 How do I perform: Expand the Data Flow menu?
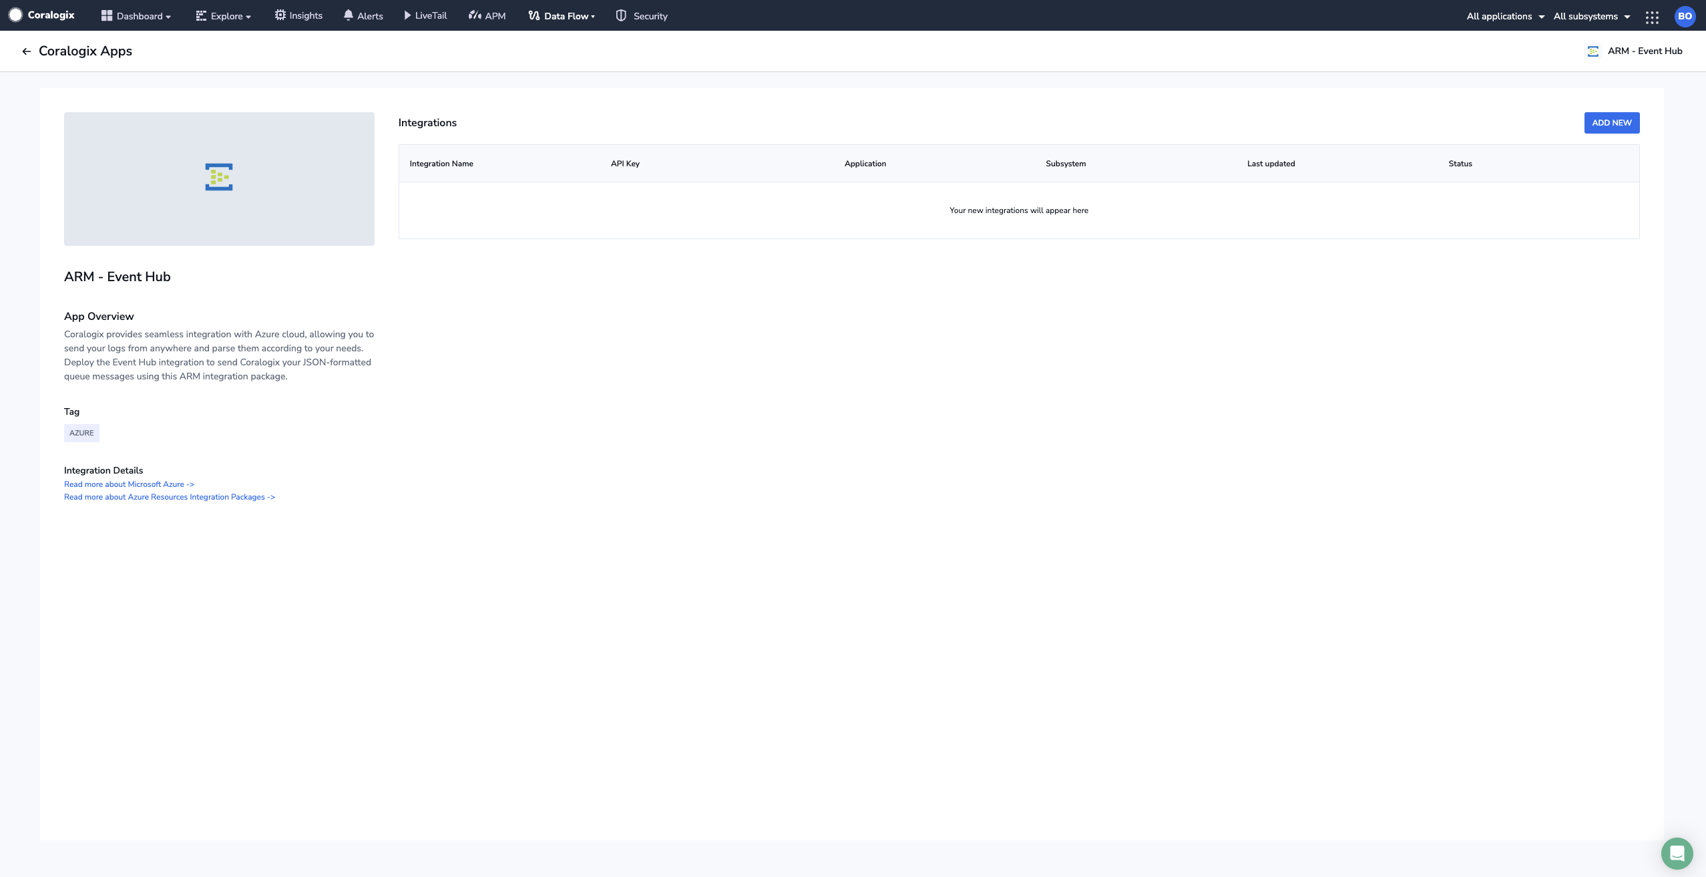562,16
